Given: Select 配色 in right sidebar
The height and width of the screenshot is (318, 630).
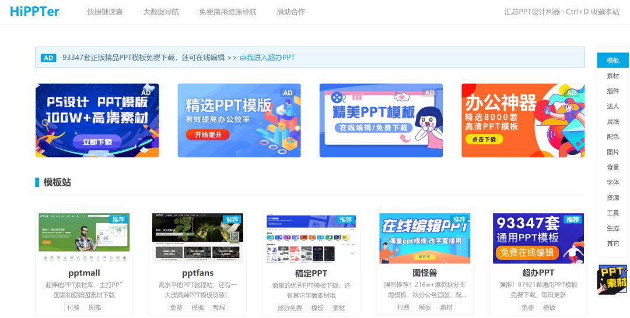Looking at the screenshot, I should 612,137.
